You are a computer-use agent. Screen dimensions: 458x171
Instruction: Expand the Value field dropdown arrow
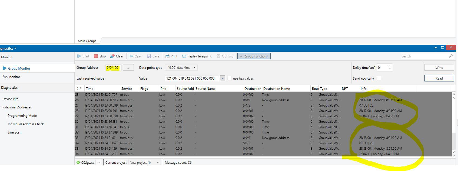tap(222, 78)
